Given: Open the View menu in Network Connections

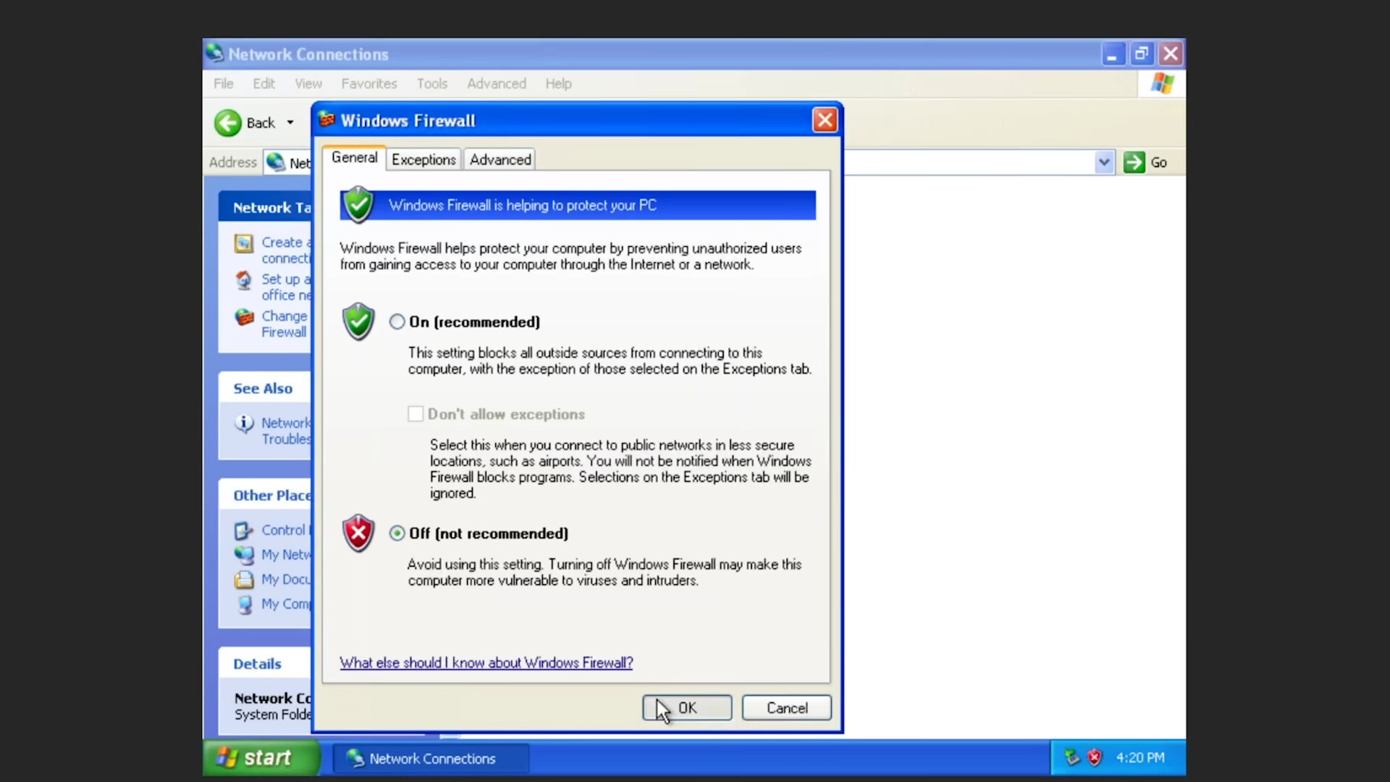Looking at the screenshot, I should click(x=308, y=83).
